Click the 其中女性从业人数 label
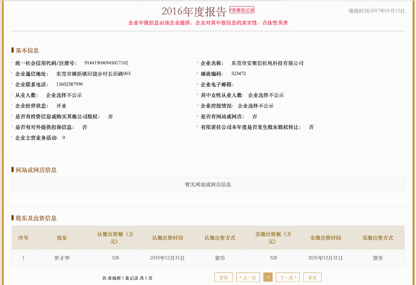Image resolution: width=416 pixels, height=285 pixels. pos(222,95)
